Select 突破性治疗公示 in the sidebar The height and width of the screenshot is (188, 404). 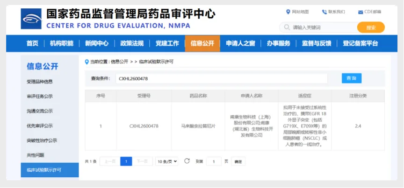[42, 141]
